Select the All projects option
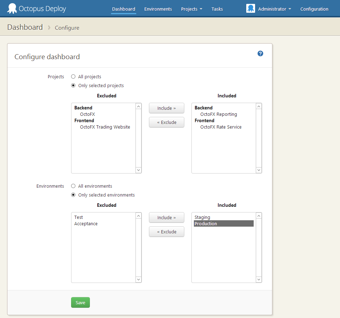340x318 pixels. click(x=73, y=76)
